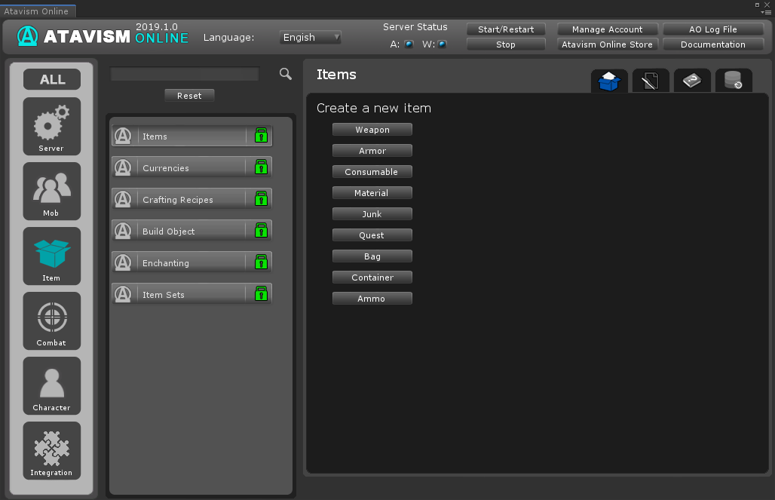
Task: Toggle the green lock on Items
Action: click(x=261, y=136)
